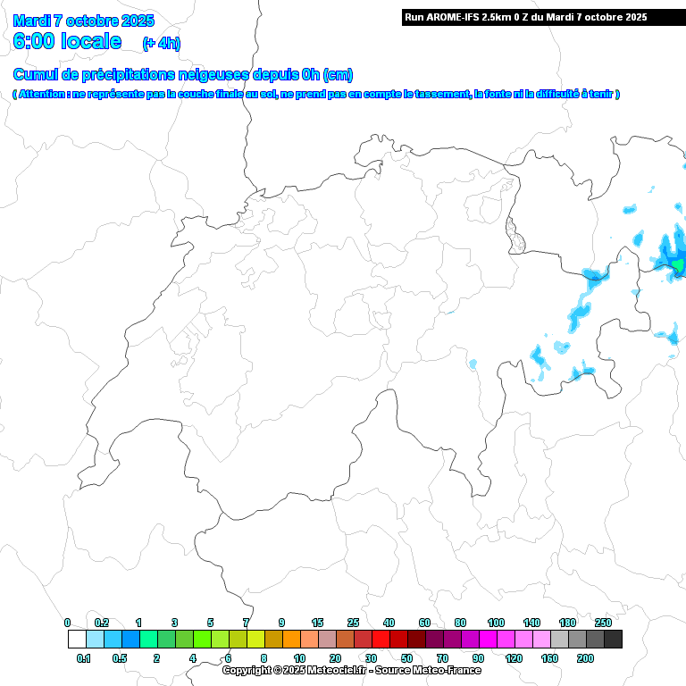686x686 pixels.
Task: Click the 'Mardi 7 octobre 2025' date title
Action: tap(84, 21)
